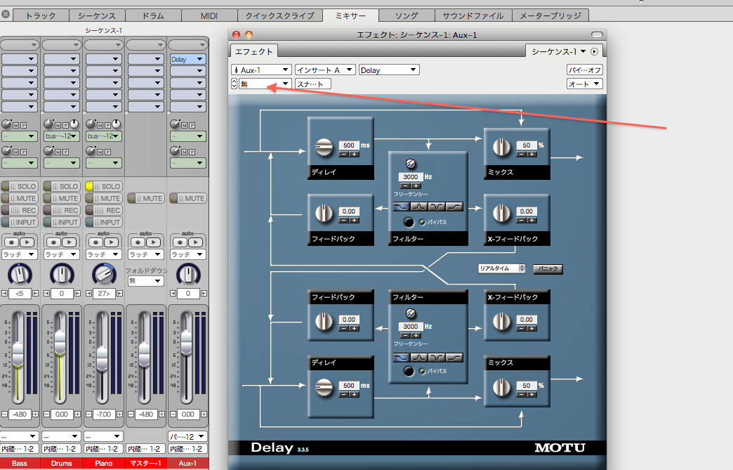733x470 pixels.
Task: Click the M button on Bass's first send
Action: coord(16,125)
